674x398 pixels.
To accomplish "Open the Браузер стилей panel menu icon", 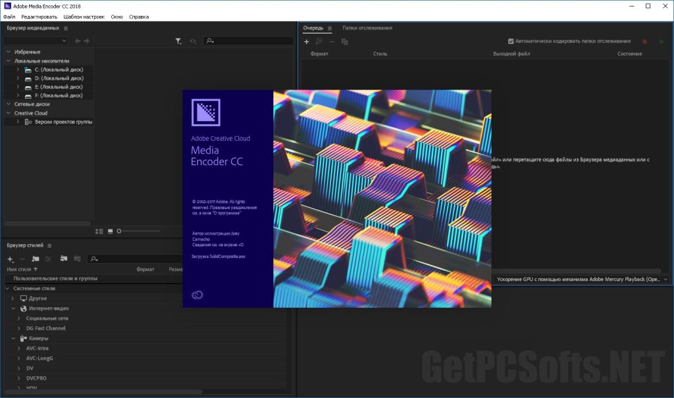I will click(x=49, y=246).
